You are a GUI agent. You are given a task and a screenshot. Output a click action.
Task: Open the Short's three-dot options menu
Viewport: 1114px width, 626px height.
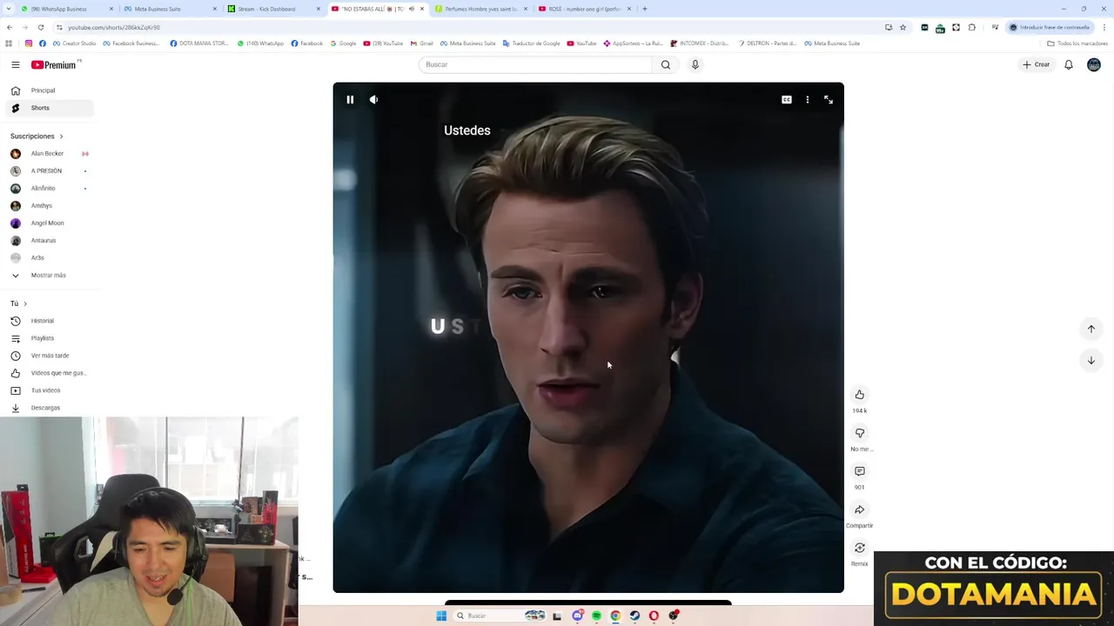pyautogui.click(x=808, y=100)
